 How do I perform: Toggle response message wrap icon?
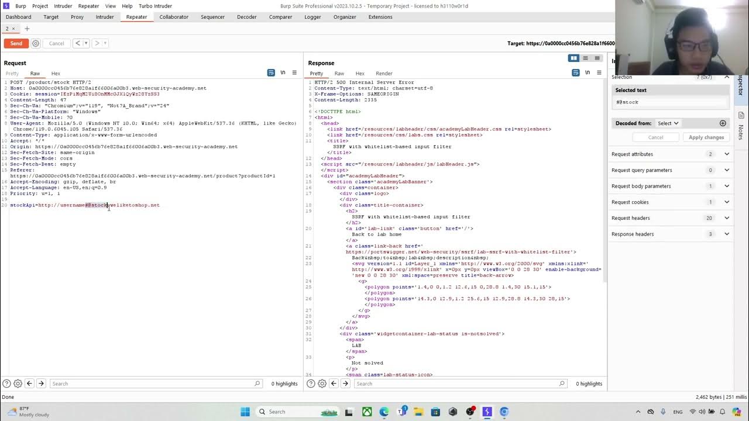[x=576, y=73]
